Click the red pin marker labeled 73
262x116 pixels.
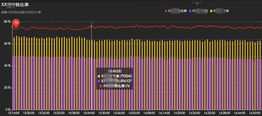16,23
